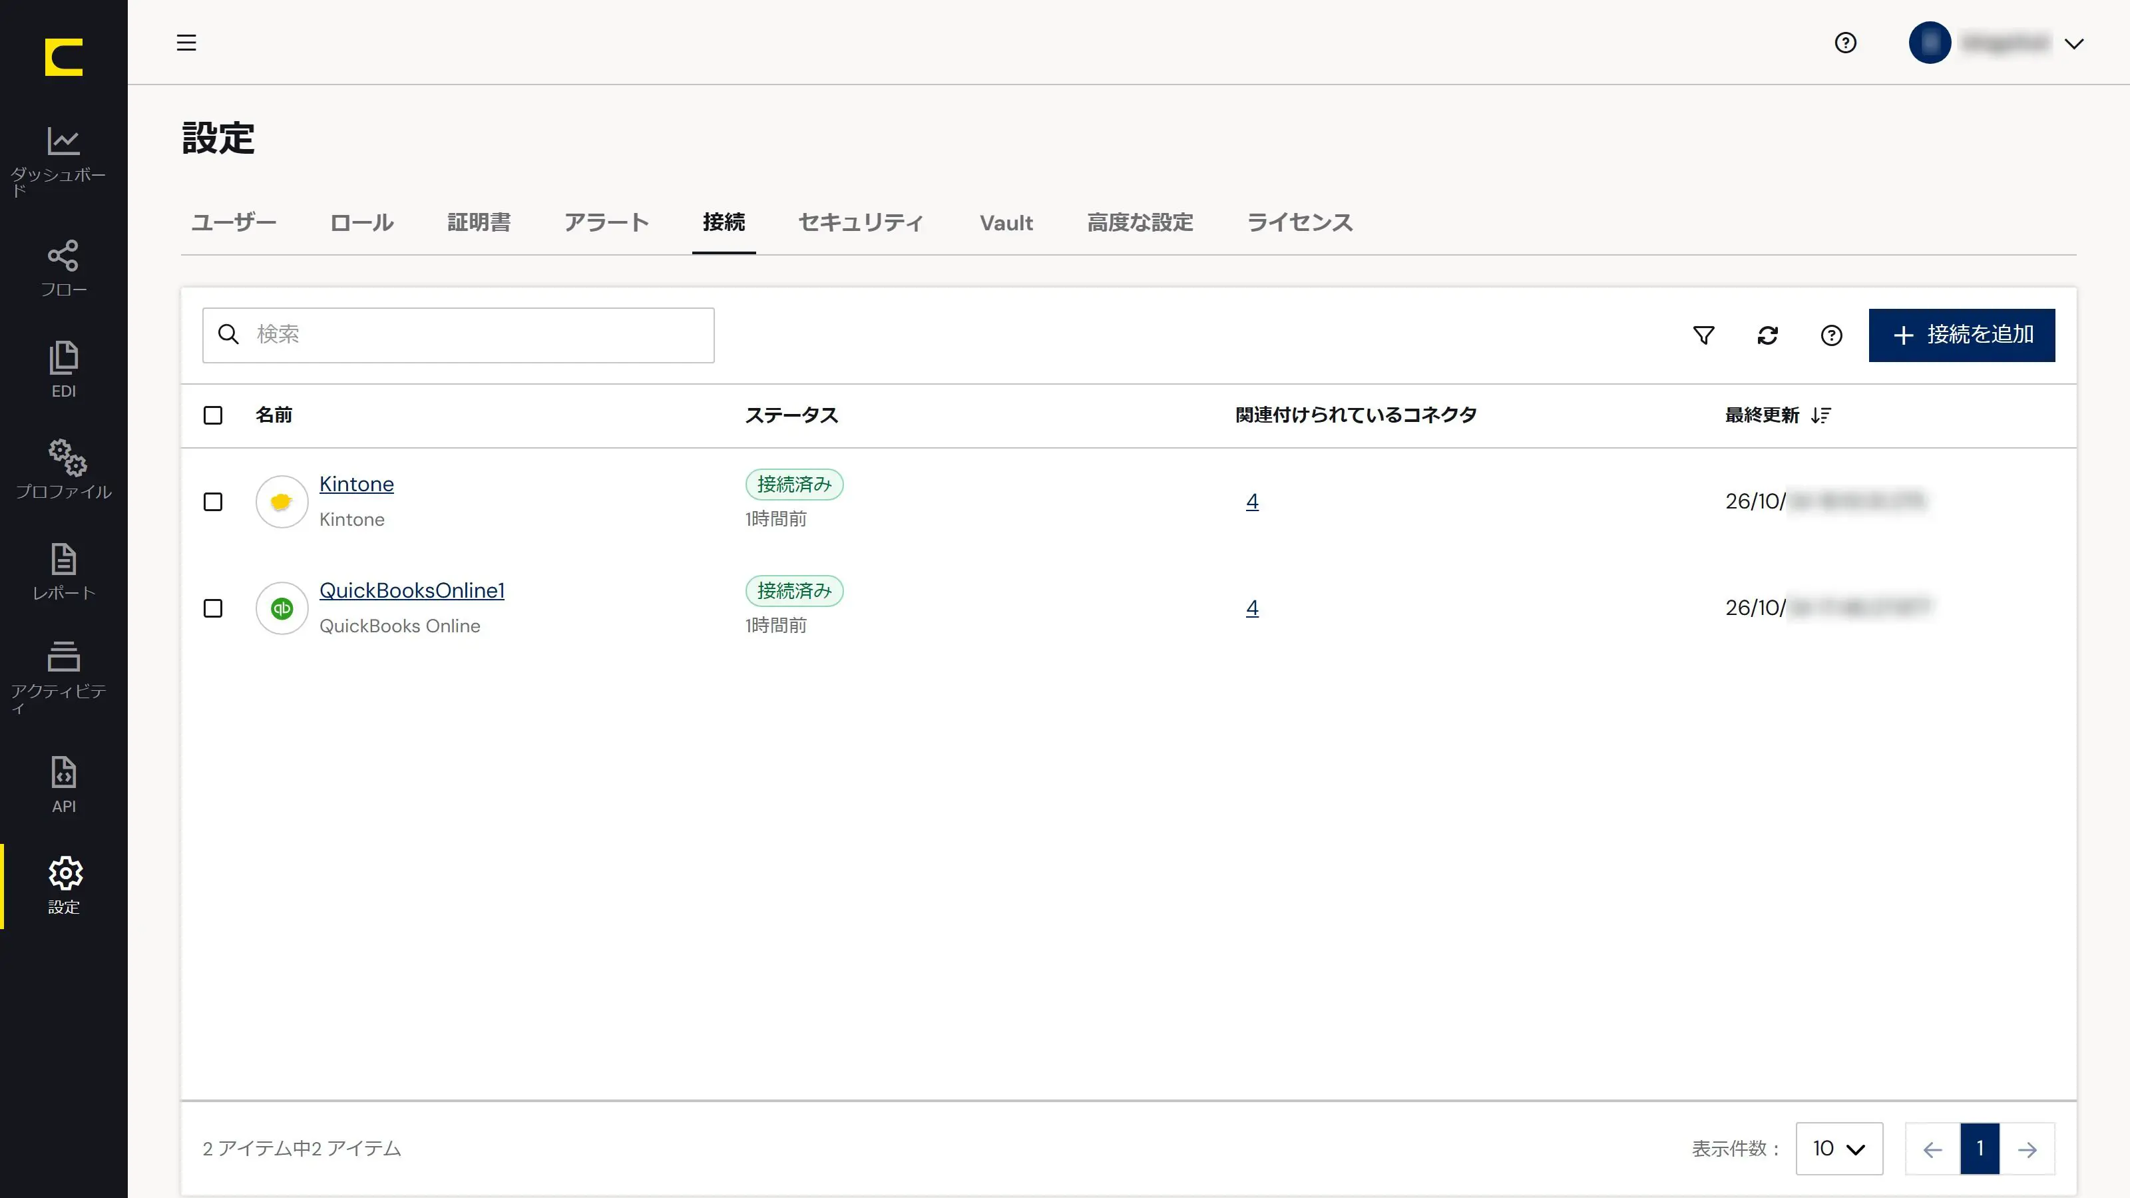The width and height of the screenshot is (2130, 1198).
Task: Select all connections checkbox in header
Action: 212,415
